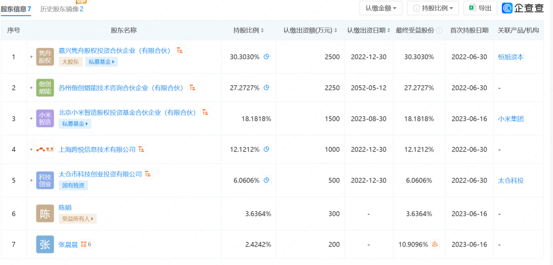
Task: Expand 私募基金 tag under 北京小米智造
Action: point(75,124)
